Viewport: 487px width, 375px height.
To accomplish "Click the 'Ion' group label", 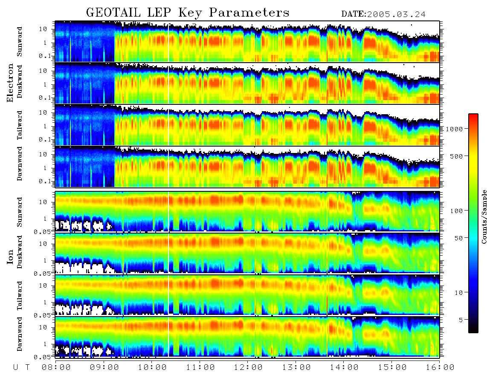I will [x=10, y=257].
